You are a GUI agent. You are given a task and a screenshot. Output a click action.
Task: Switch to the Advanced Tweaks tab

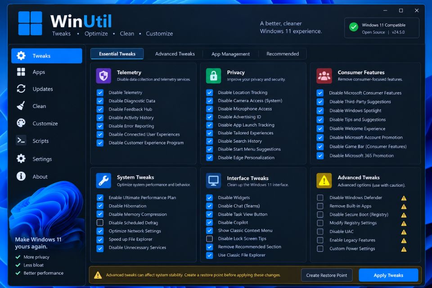[x=175, y=54]
